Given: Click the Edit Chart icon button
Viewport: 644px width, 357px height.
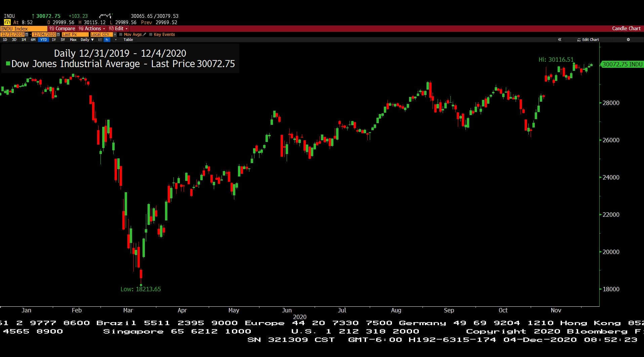Looking at the screenshot, I should pyautogui.click(x=588, y=40).
